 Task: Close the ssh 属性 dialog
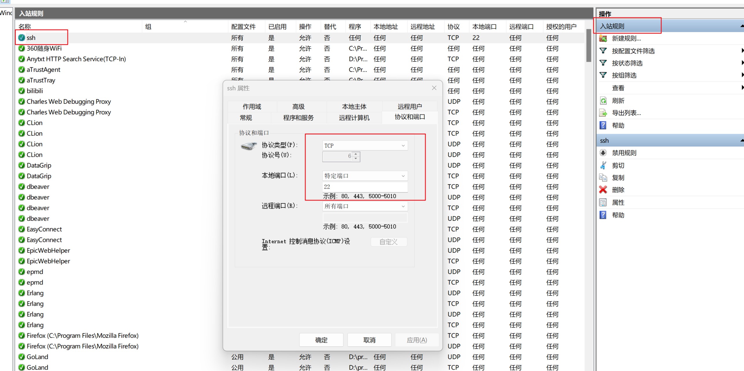tap(434, 88)
